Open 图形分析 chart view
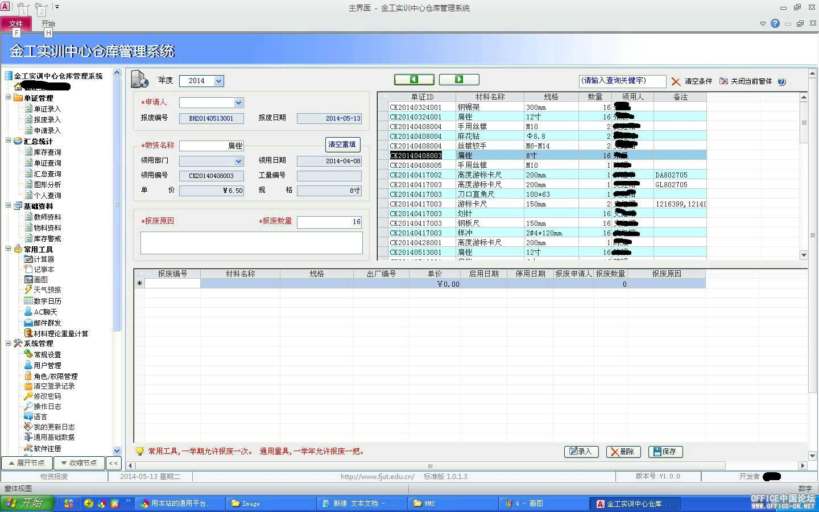 [47, 184]
